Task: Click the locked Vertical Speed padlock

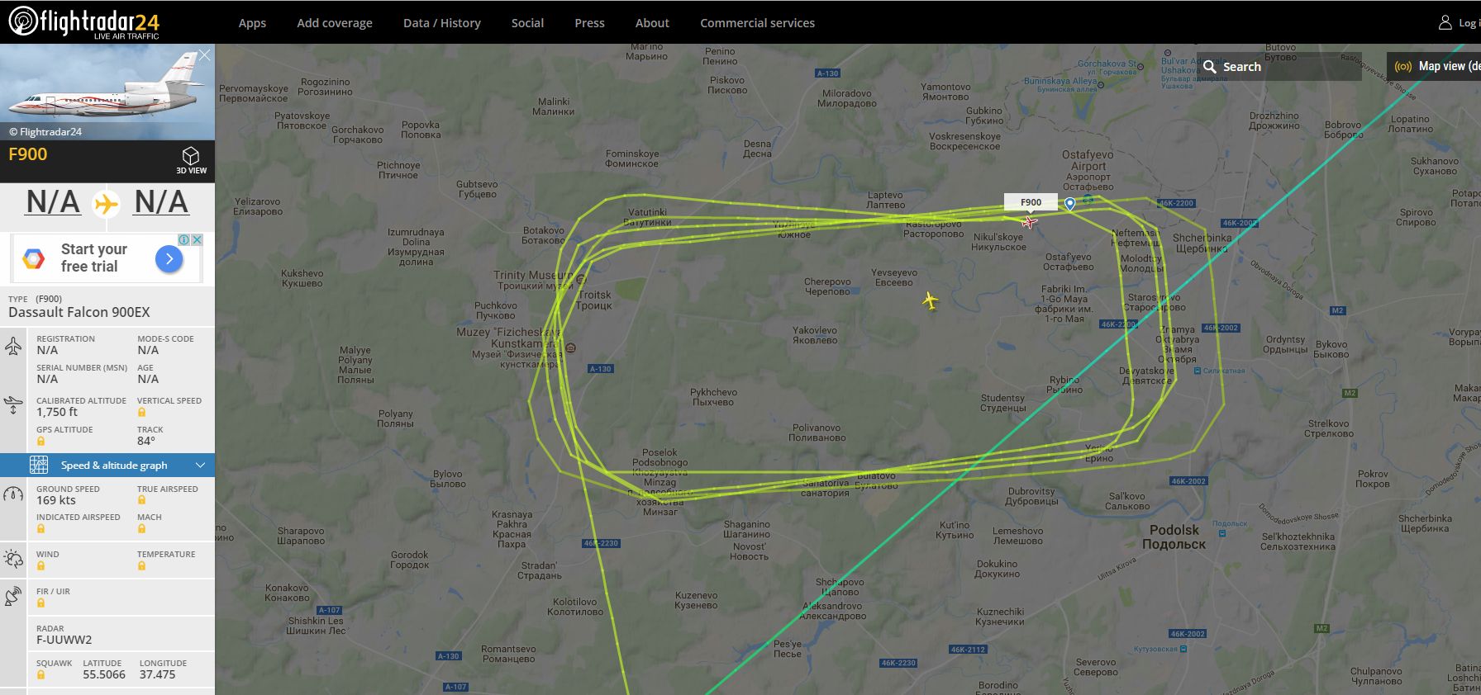Action: pyautogui.click(x=141, y=412)
